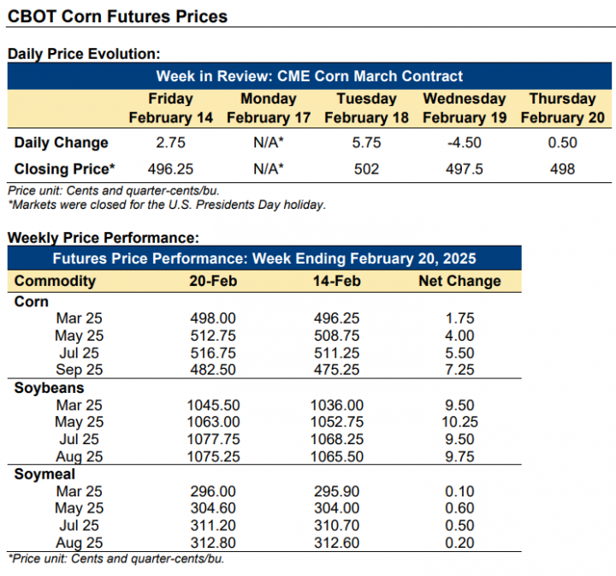Select the Soybeans section label
Image resolution: width=616 pixels, height=576 pixels.
(x=49, y=388)
